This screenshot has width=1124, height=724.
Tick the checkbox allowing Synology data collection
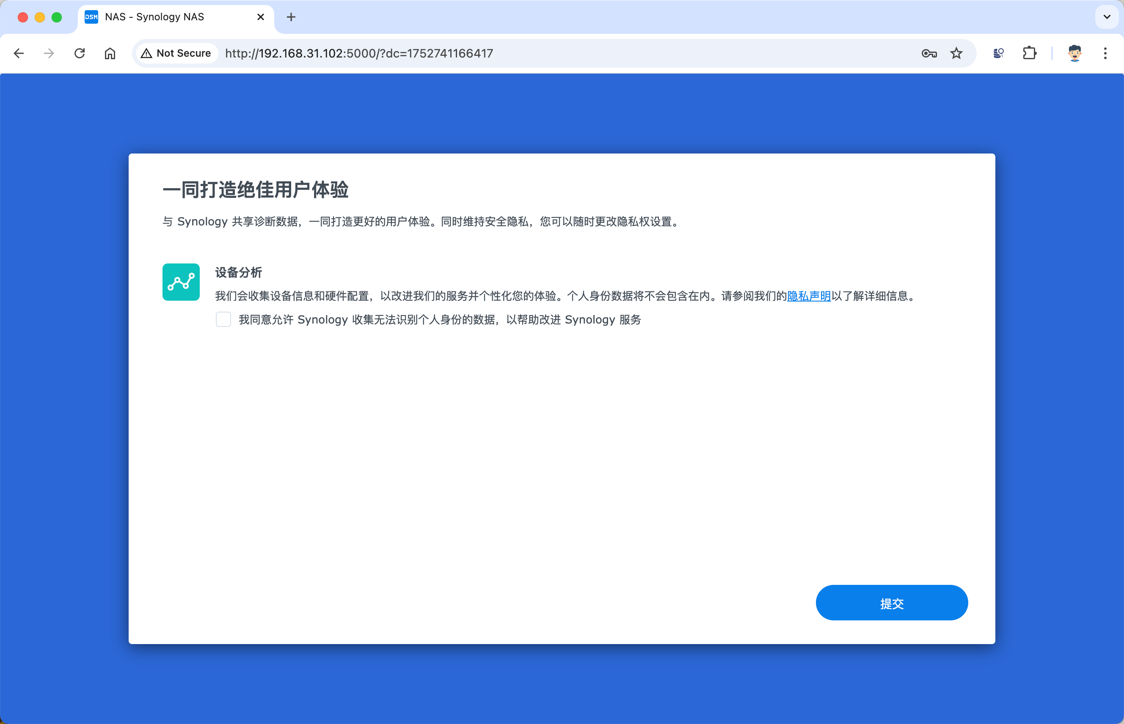(223, 320)
